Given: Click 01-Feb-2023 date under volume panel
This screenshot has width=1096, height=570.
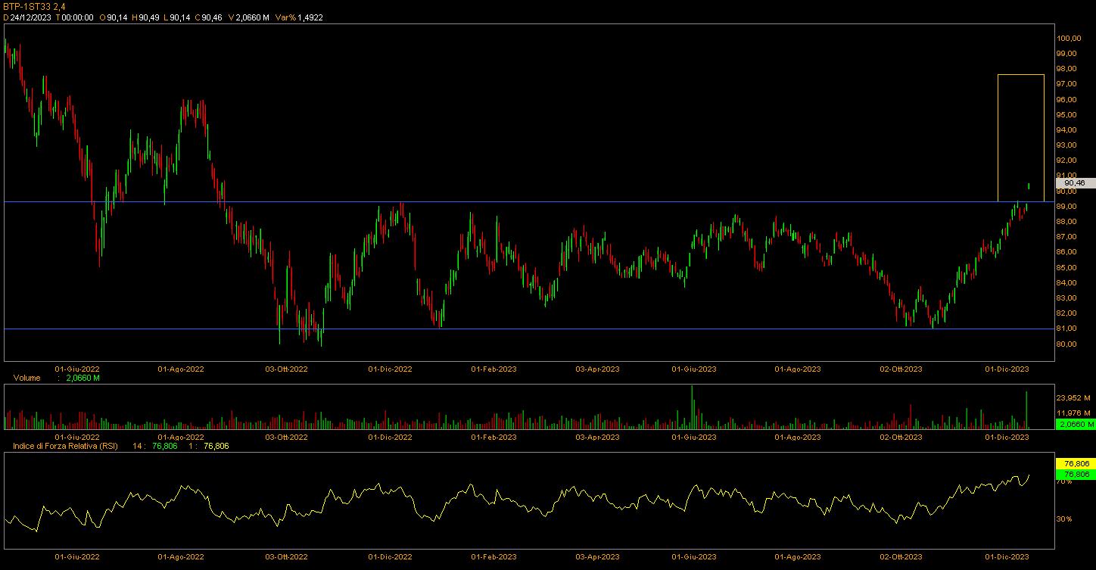Looking at the screenshot, I should (x=494, y=438).
